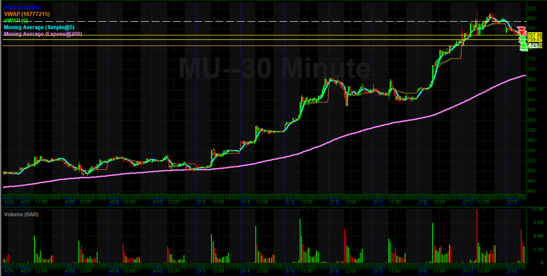Image resolution: width=547 pixels, height=276 pixels.
Task: Click the 800 price axis value
Action: [532, 19]
